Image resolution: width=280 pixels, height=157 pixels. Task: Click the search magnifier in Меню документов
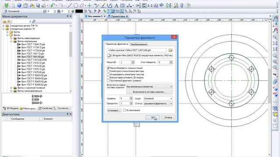click(34, 21)
